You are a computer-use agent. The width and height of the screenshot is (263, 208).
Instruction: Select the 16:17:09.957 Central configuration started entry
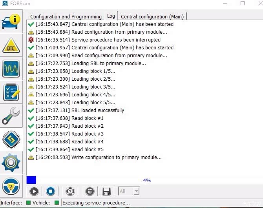pos(100,48)
